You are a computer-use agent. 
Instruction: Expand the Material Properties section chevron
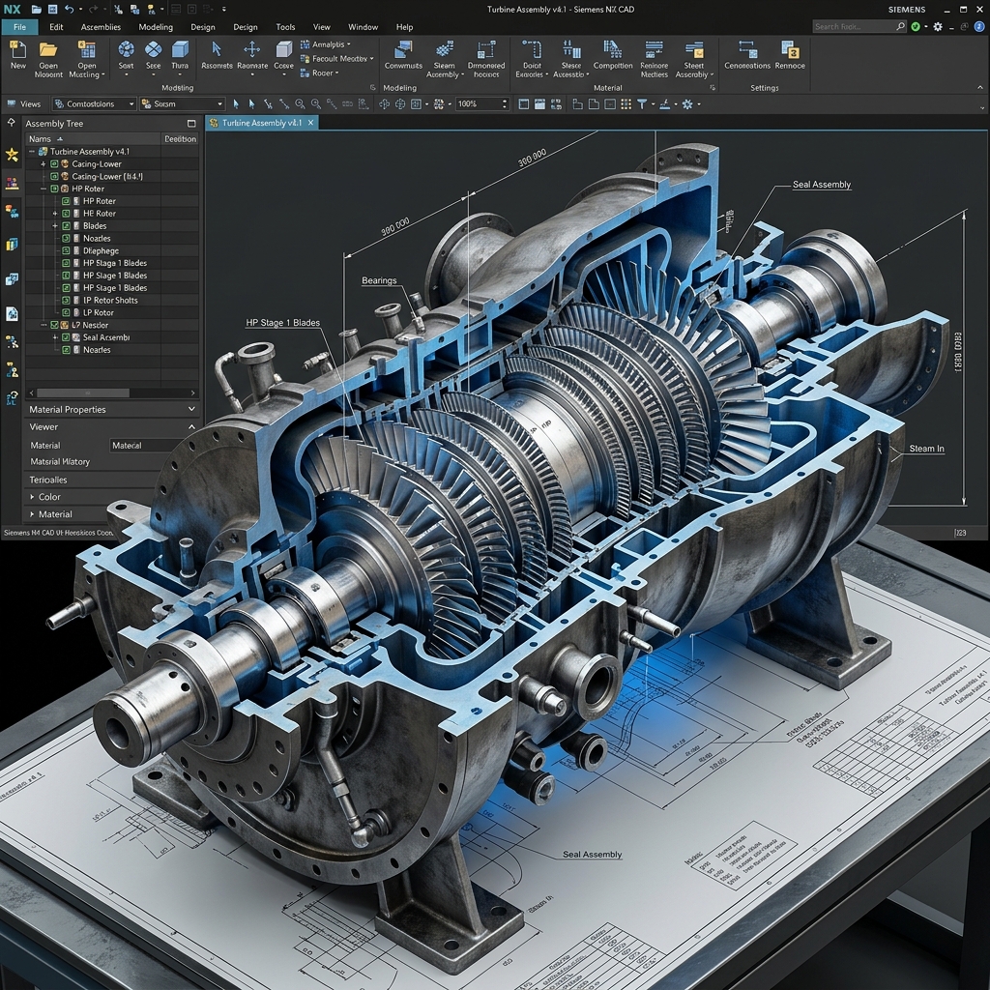[191, 409]
